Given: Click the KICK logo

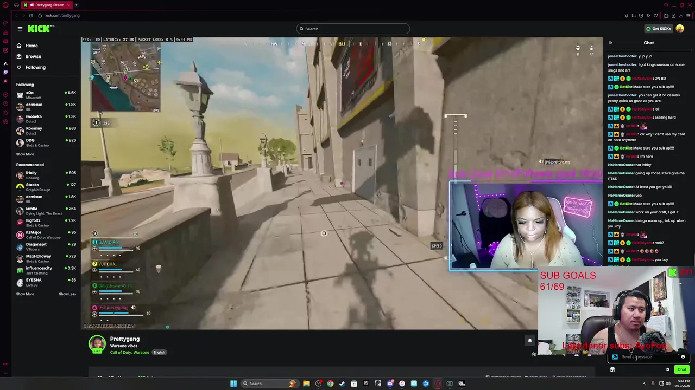Looking at the screenshot, I should pyautogui.click(x=41, y=29).
